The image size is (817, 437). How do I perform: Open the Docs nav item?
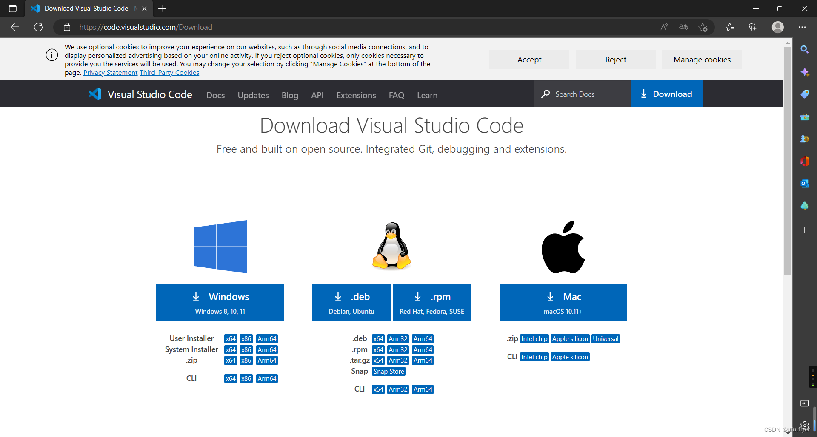pyautogui.click(x=215, y=95)
